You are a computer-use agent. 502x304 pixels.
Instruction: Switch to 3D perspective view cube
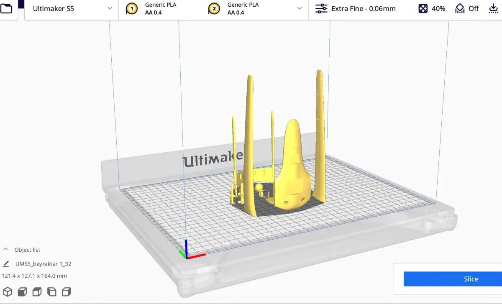[x=8, y=291]
